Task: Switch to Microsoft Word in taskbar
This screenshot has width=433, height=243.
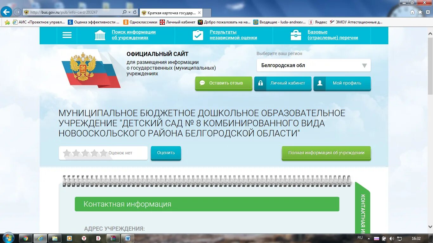Action: pos(127,238)
